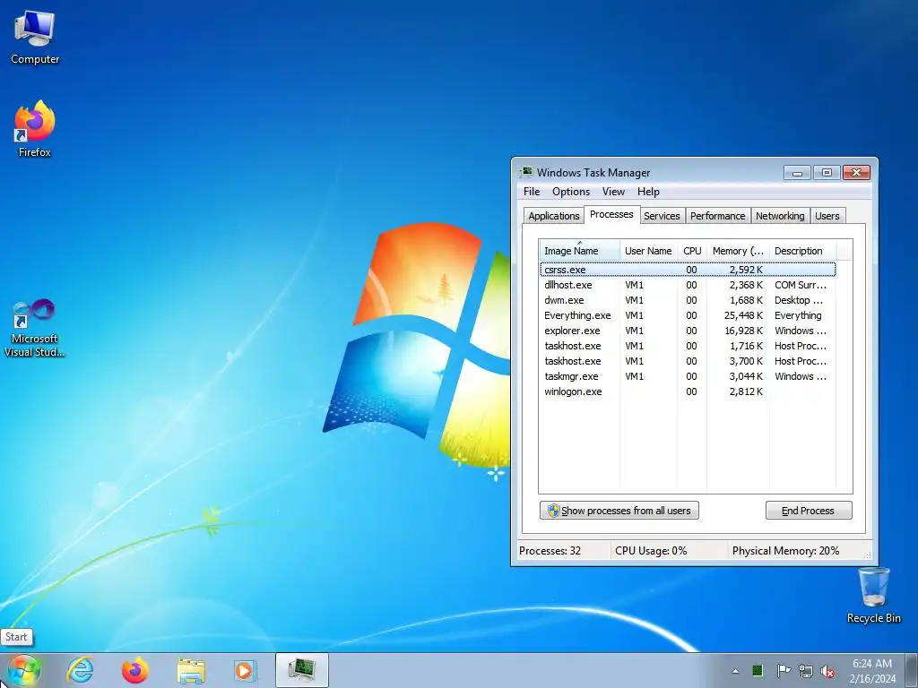
Task: Open the network tray icon
Action: click(x=806, y=671)
